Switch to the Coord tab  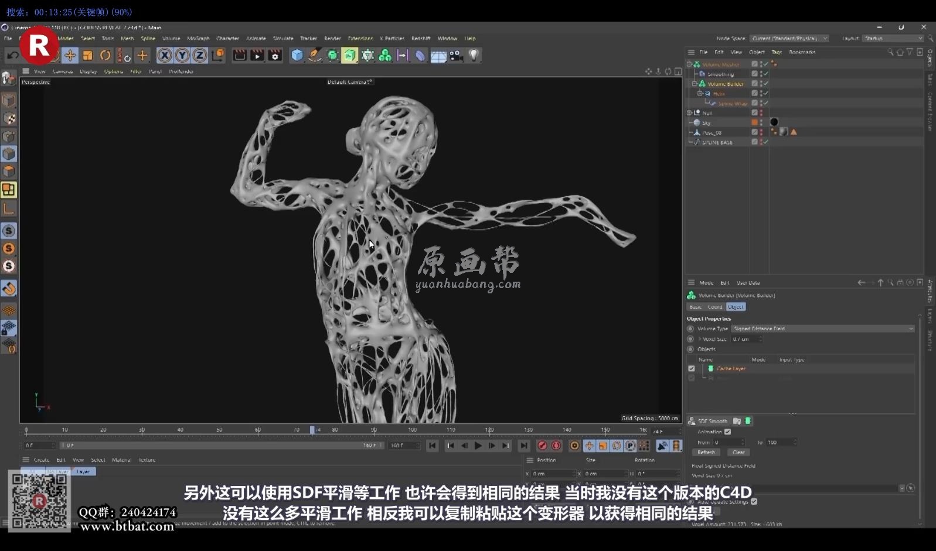coord(715,307)
